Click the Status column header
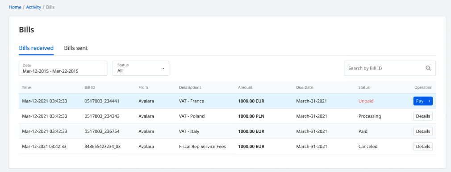Screen dimensions: 451x172 pyautogui.click(x=364, y=87)
